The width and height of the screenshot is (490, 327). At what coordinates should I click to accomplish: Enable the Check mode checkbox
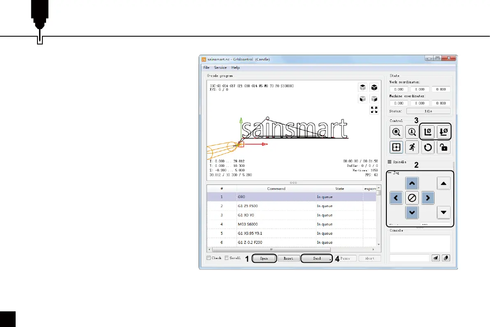click(x=209, y=258)
